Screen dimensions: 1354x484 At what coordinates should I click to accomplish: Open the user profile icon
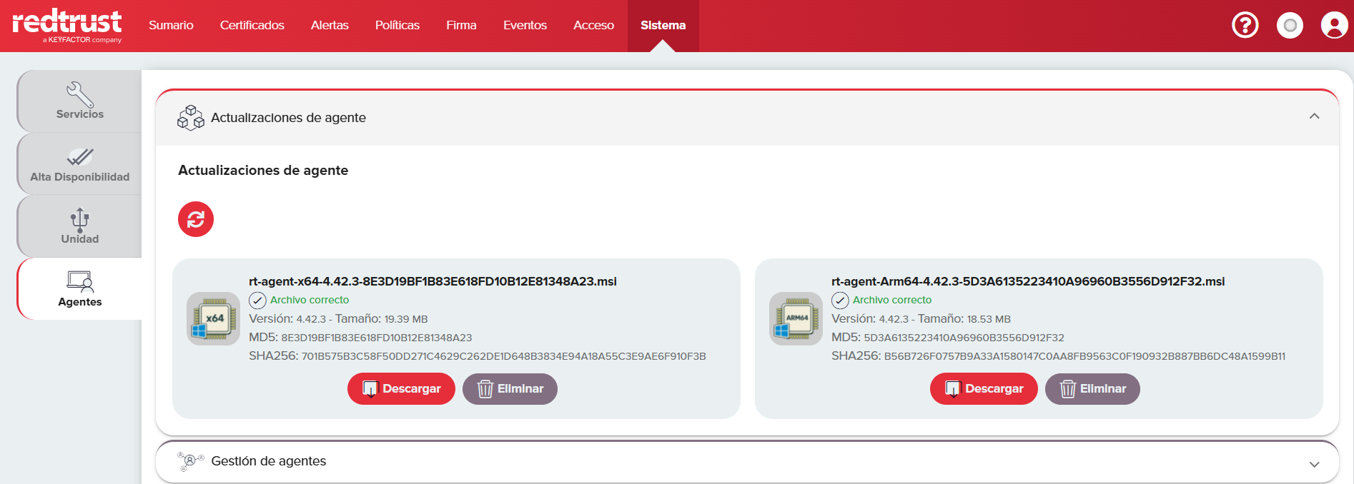coord(1334,25)
